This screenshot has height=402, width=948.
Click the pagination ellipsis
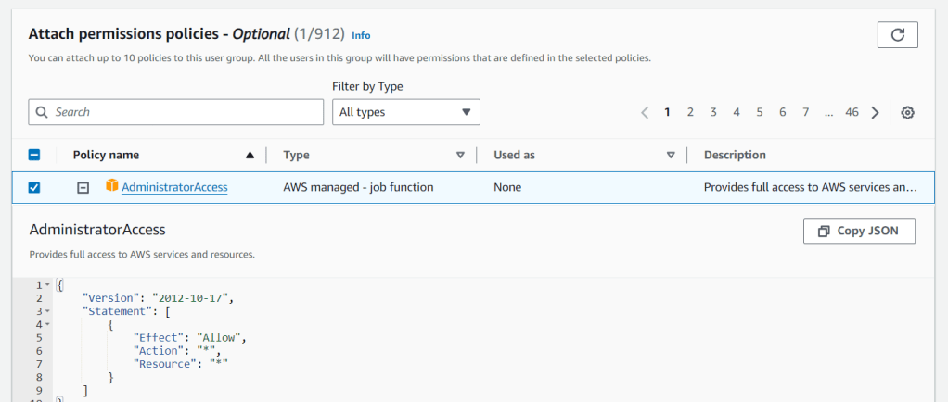click(x=829, y=112)
